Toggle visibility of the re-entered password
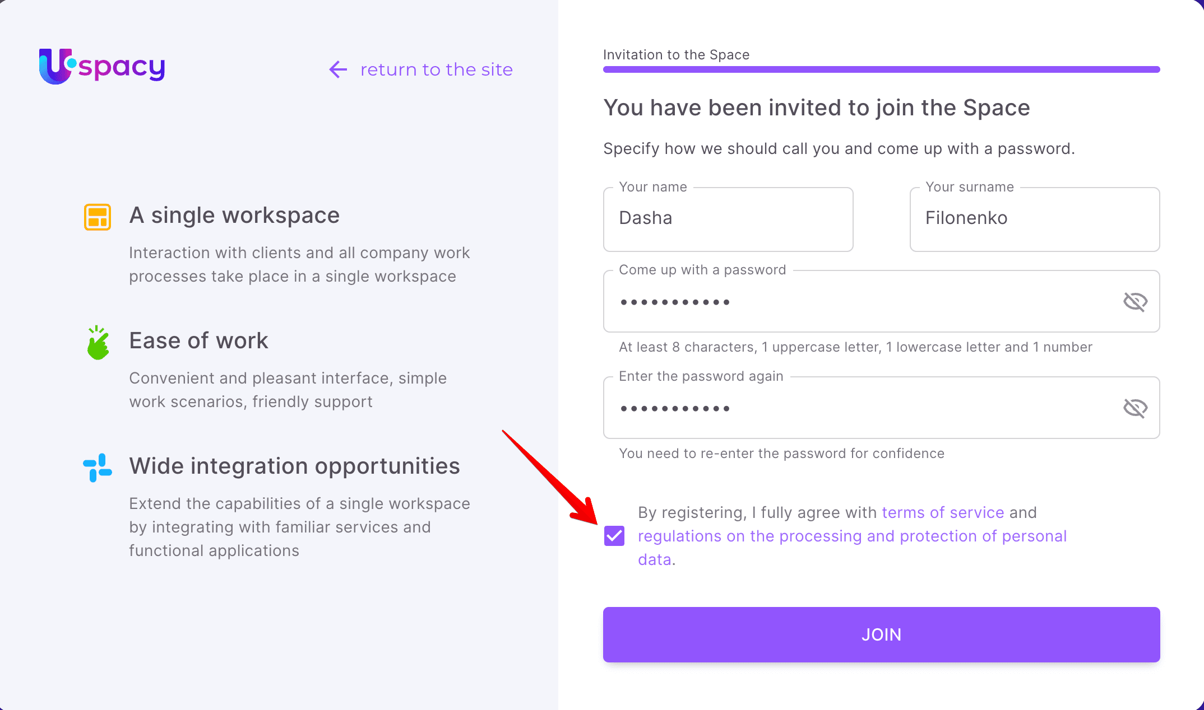The image size is (1204, 710). (x=1135, y=408)
